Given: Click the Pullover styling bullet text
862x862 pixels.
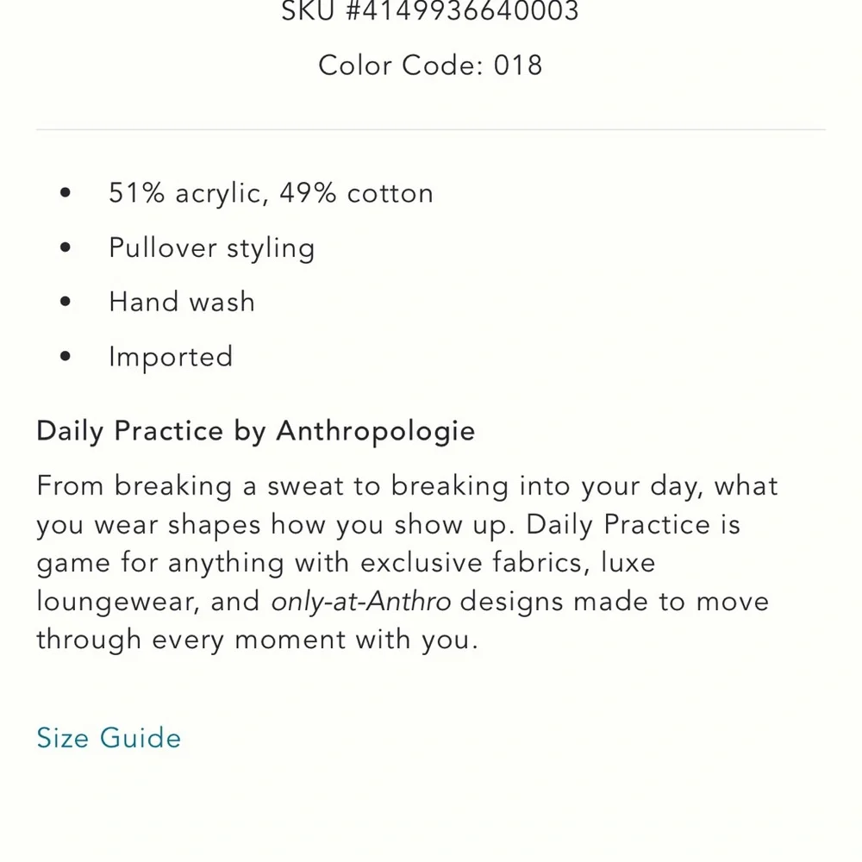Looking at the screenshot, I should 211,248.
